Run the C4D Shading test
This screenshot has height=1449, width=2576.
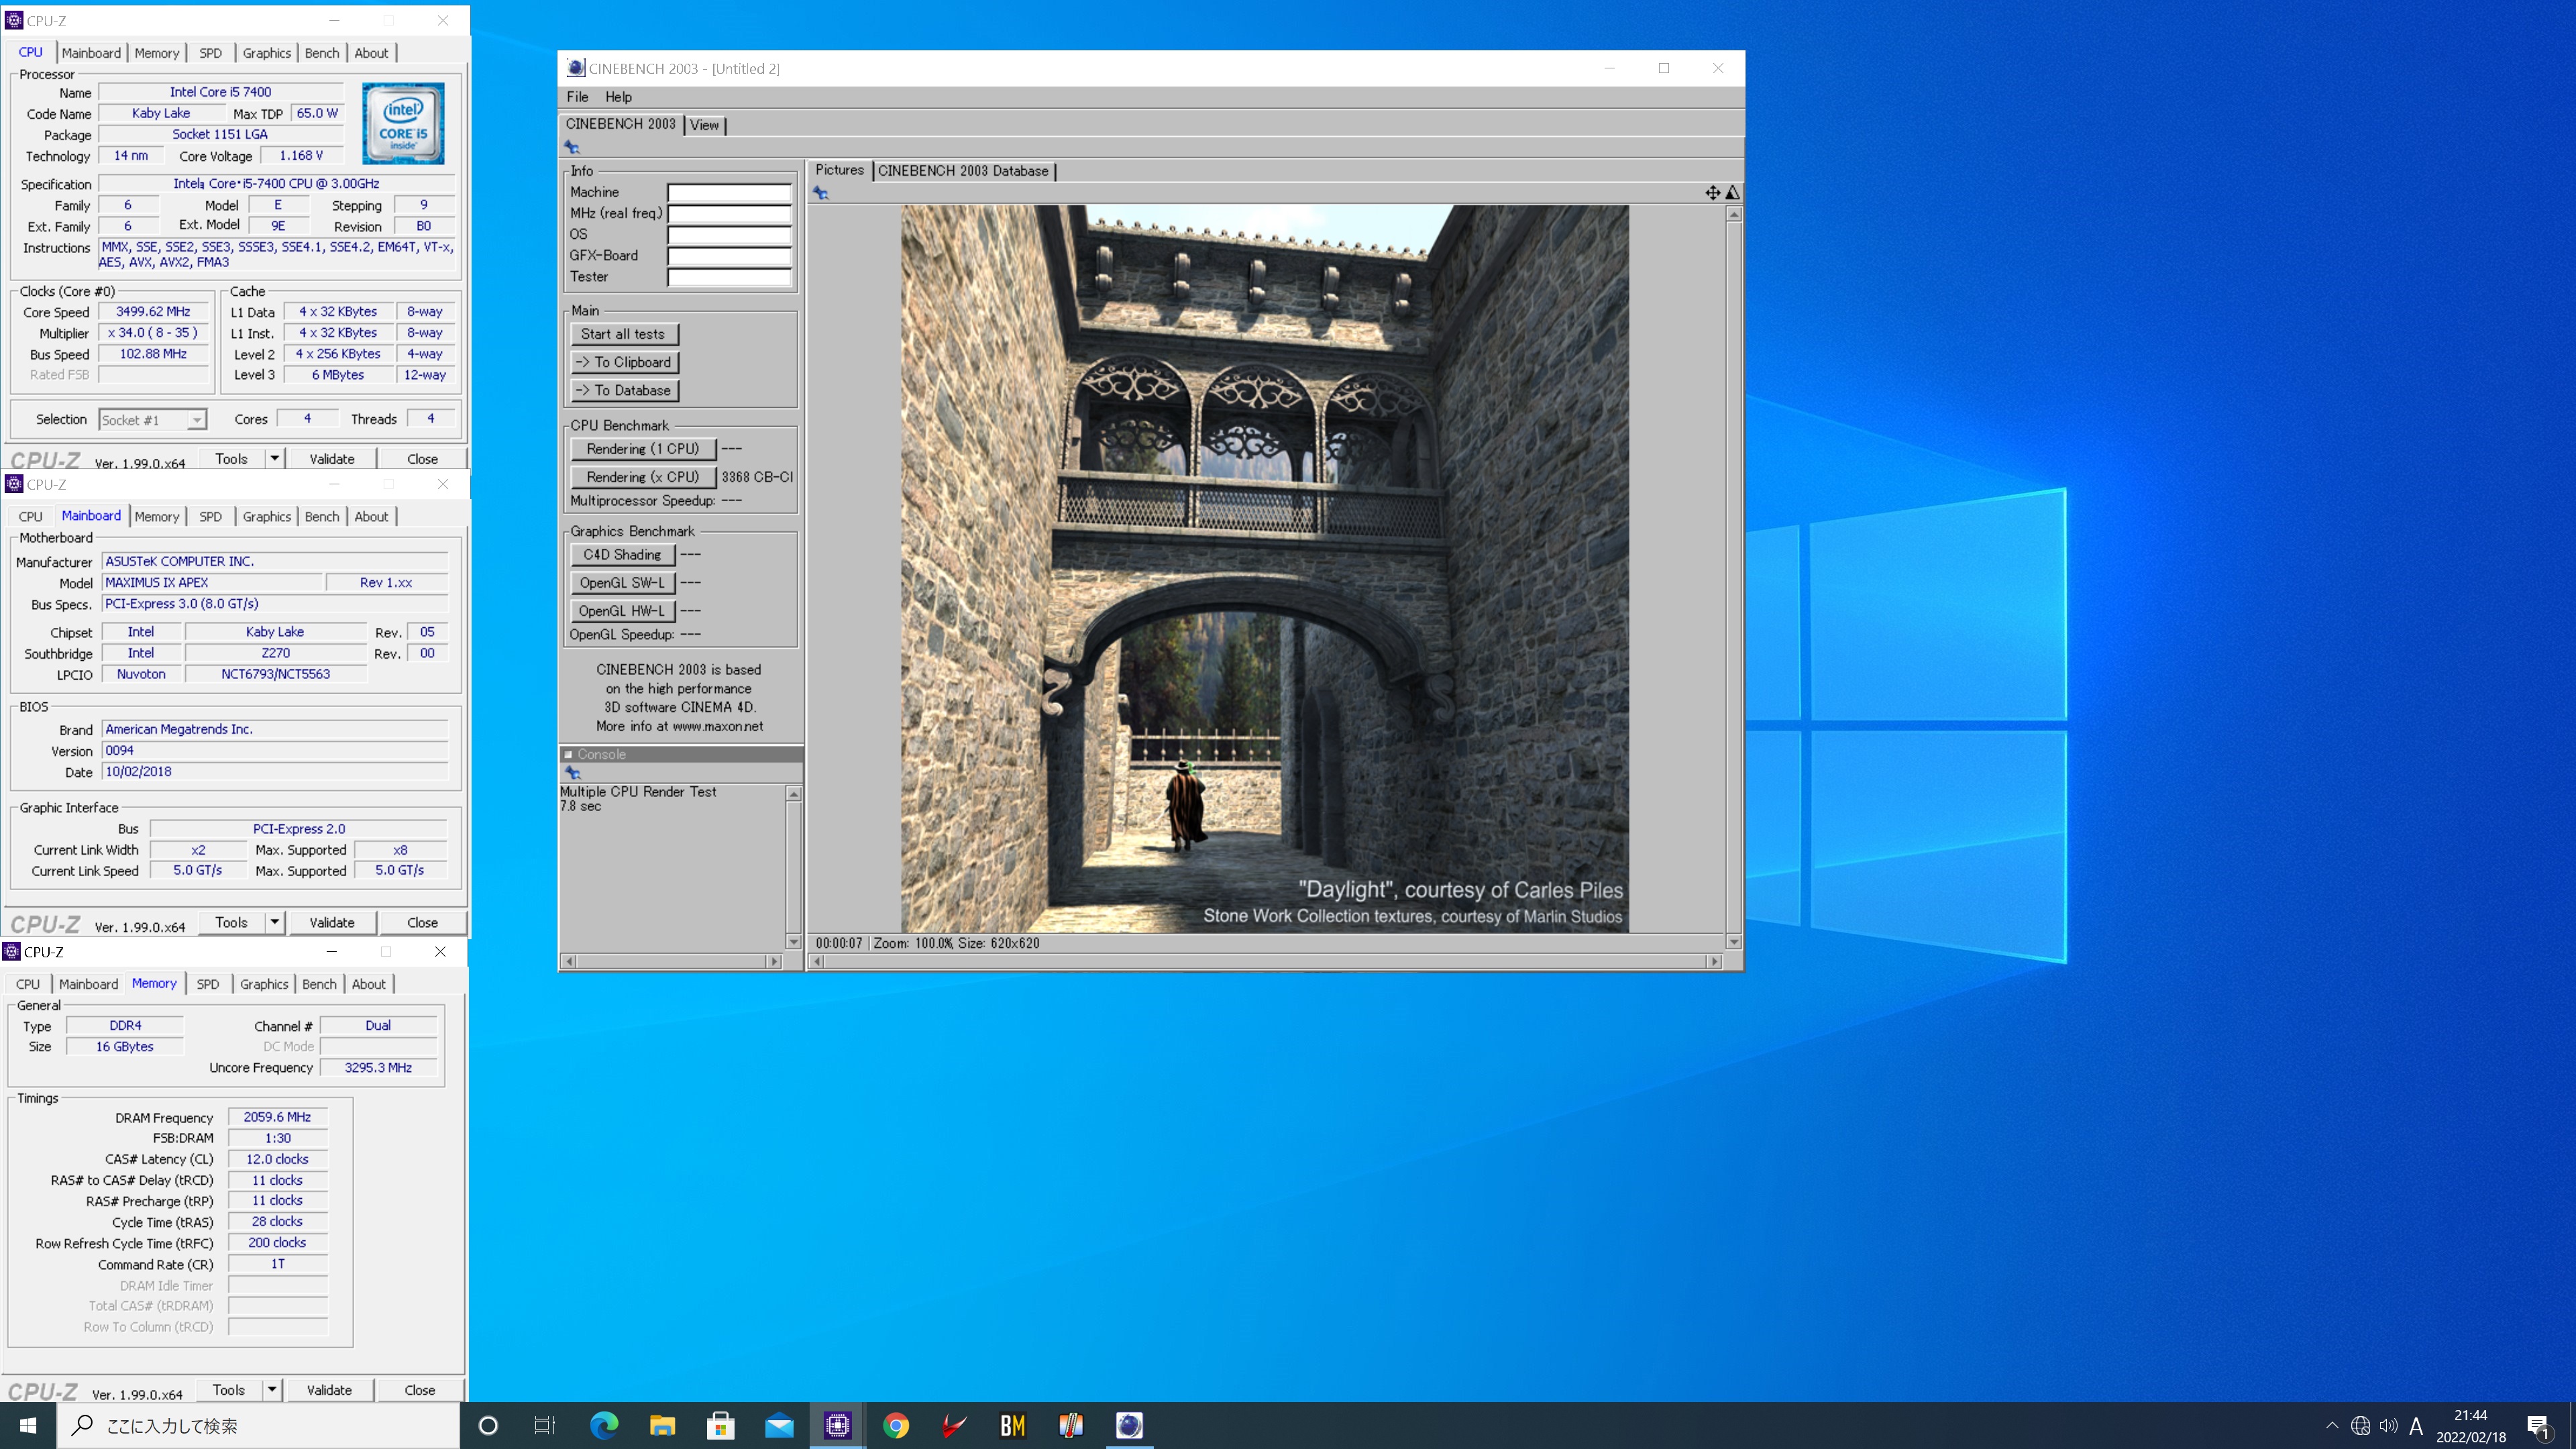(622, 554)
